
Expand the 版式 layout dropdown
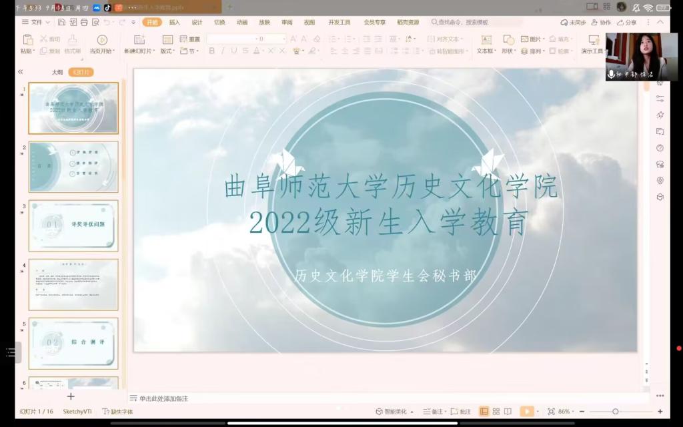click(166, 51)
